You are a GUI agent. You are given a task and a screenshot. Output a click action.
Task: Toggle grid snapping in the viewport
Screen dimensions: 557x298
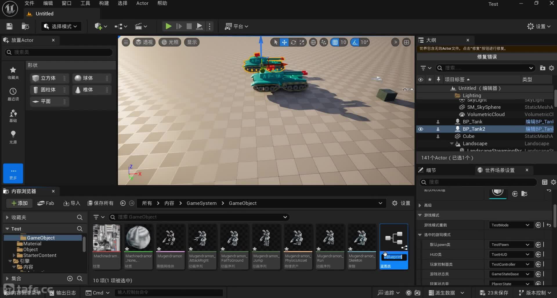pos(335,42)
